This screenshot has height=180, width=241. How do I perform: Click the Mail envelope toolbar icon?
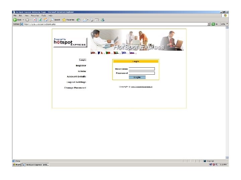click(85, 20)
